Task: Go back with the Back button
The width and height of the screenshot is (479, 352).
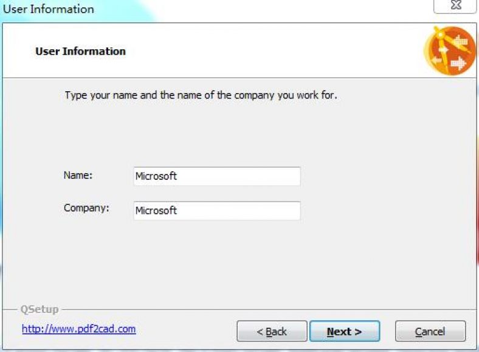Action: tap(271, 331)
